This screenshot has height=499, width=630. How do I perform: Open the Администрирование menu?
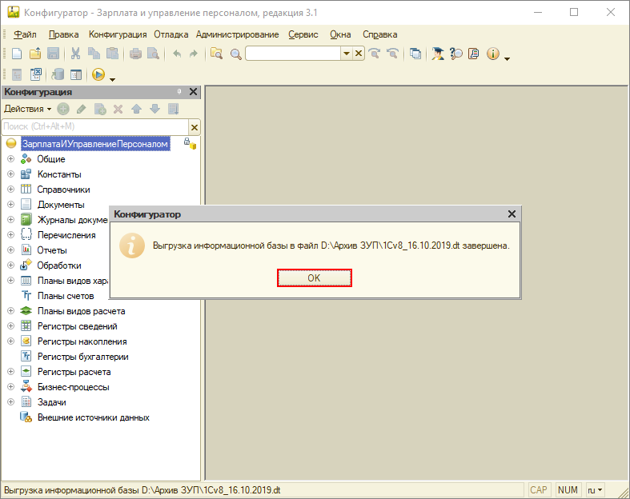(x=237, y=34)
